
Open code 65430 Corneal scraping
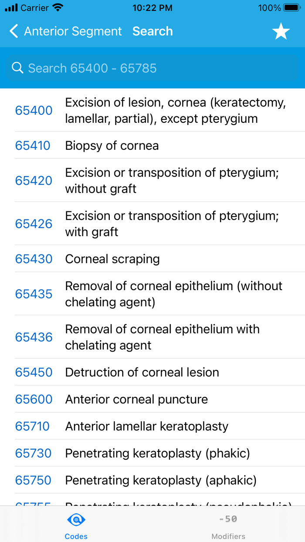pos(152,259)
